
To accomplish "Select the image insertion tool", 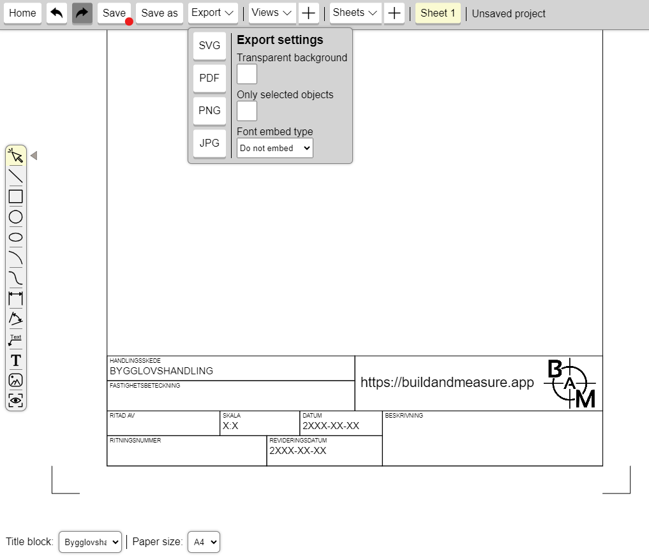I will click(16, 380).
